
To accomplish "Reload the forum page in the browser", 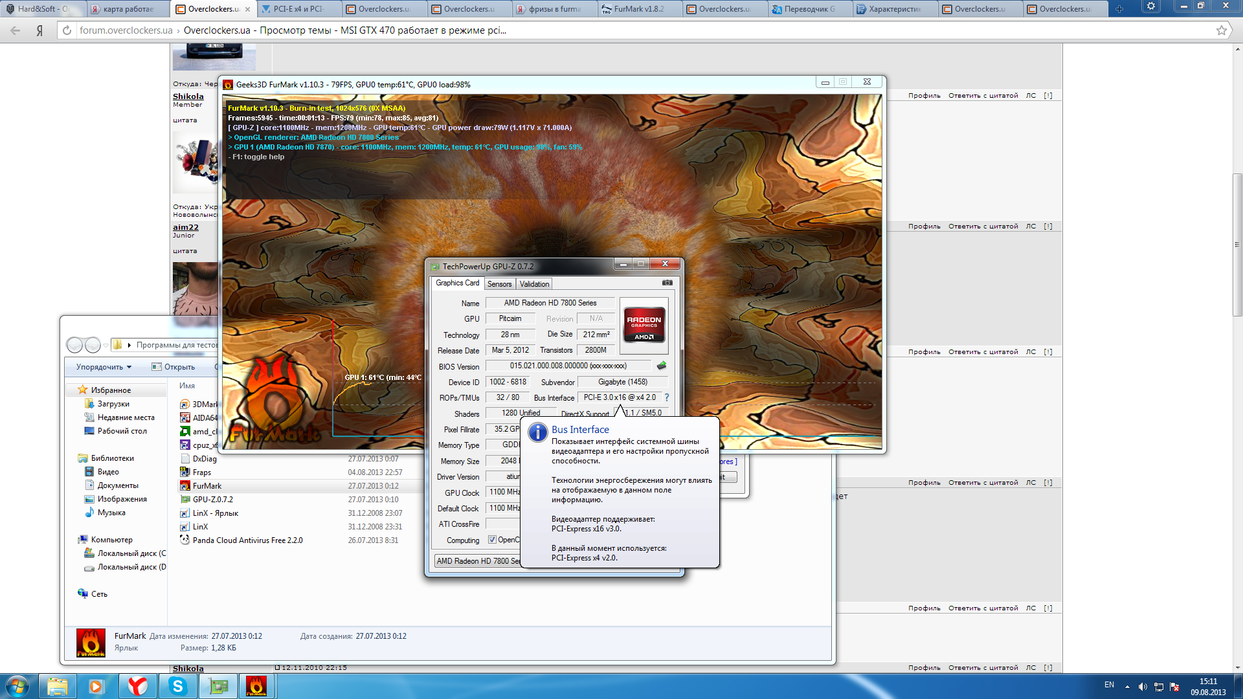I will [67, 30].
